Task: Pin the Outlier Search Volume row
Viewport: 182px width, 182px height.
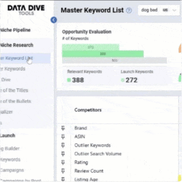Action: click(x=63, y=154)
